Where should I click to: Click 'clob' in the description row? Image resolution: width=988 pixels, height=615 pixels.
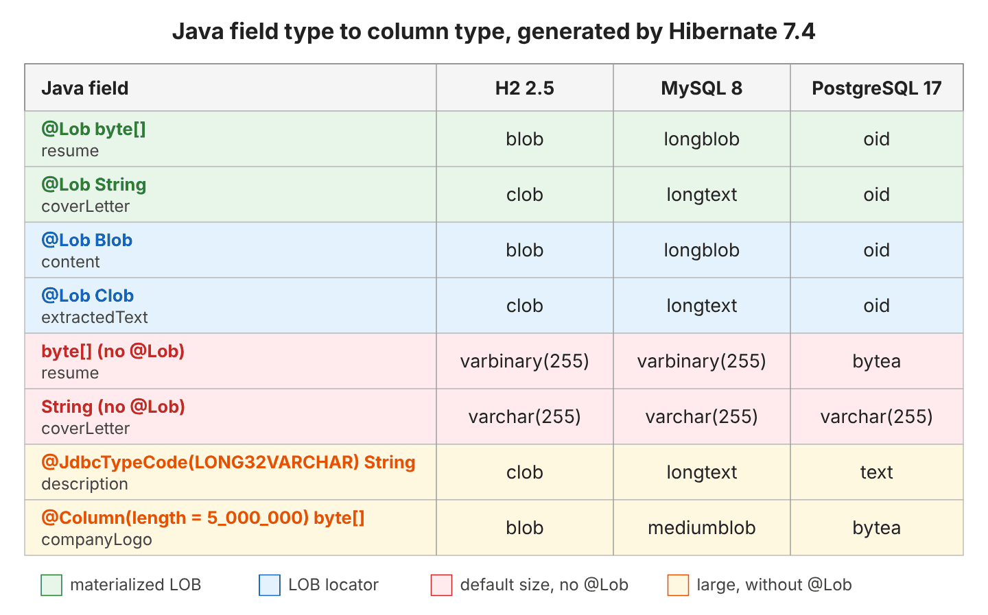click(x=525, y=472)
